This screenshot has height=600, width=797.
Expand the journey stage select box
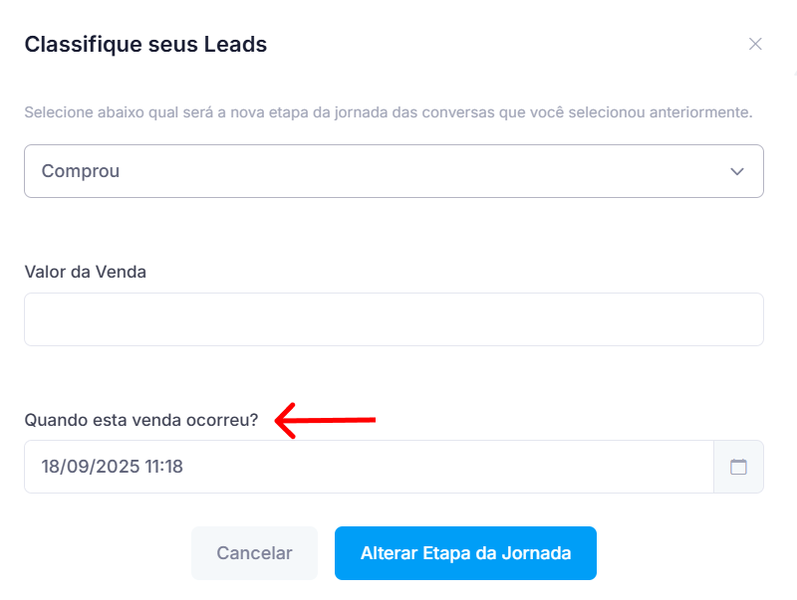point(394,171)
